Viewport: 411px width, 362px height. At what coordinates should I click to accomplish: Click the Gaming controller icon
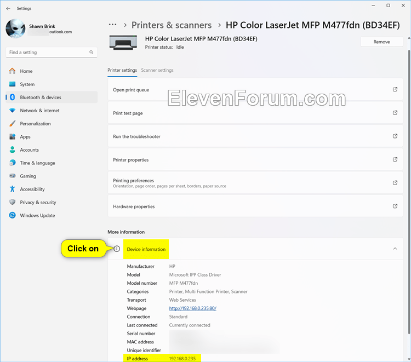[x=12, y=176]
